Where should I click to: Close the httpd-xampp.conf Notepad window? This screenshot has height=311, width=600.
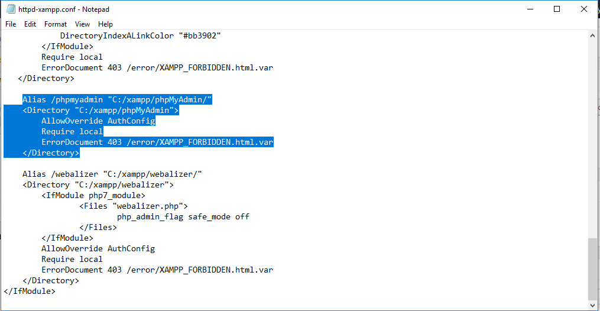tap(584, 9)
